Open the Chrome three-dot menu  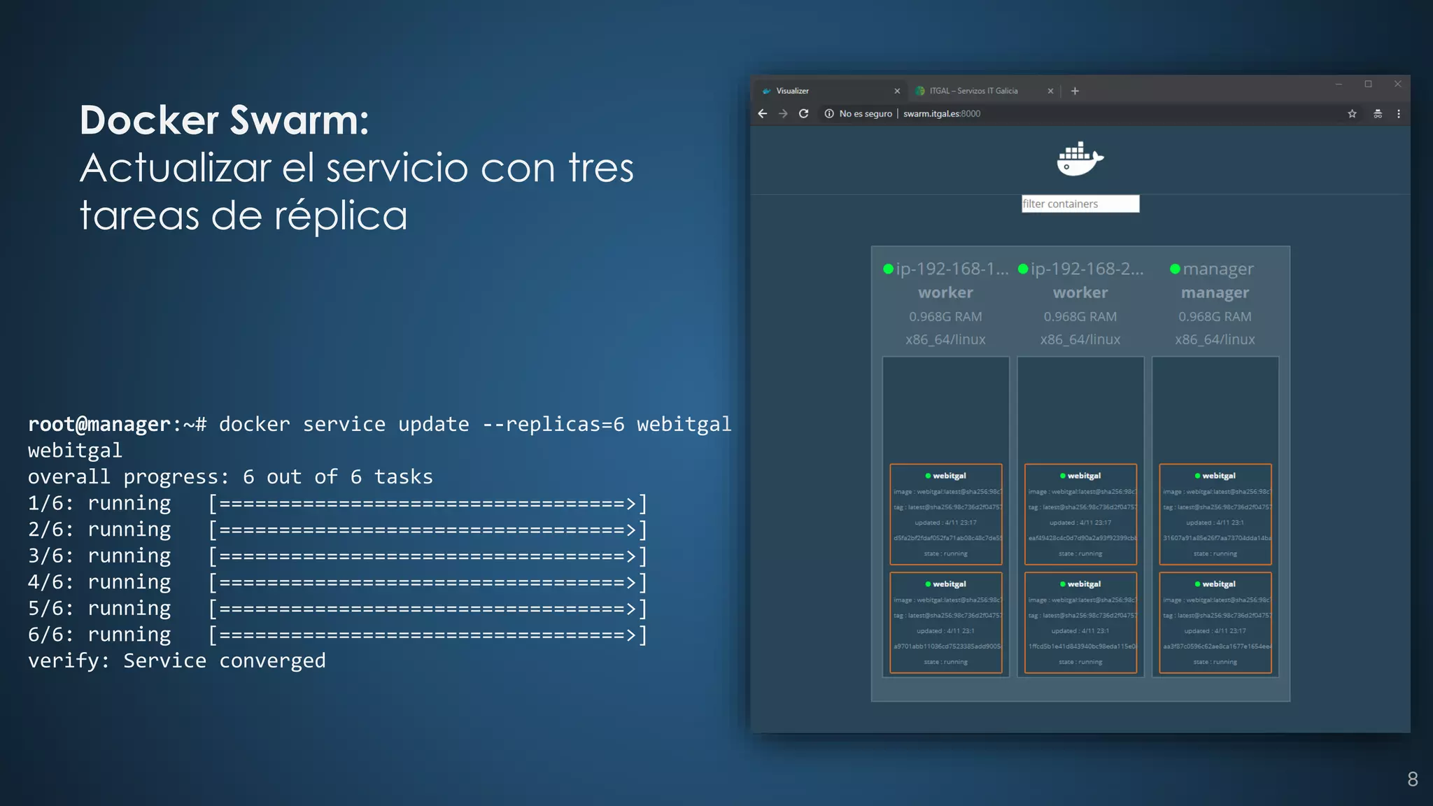point(1399,113)
